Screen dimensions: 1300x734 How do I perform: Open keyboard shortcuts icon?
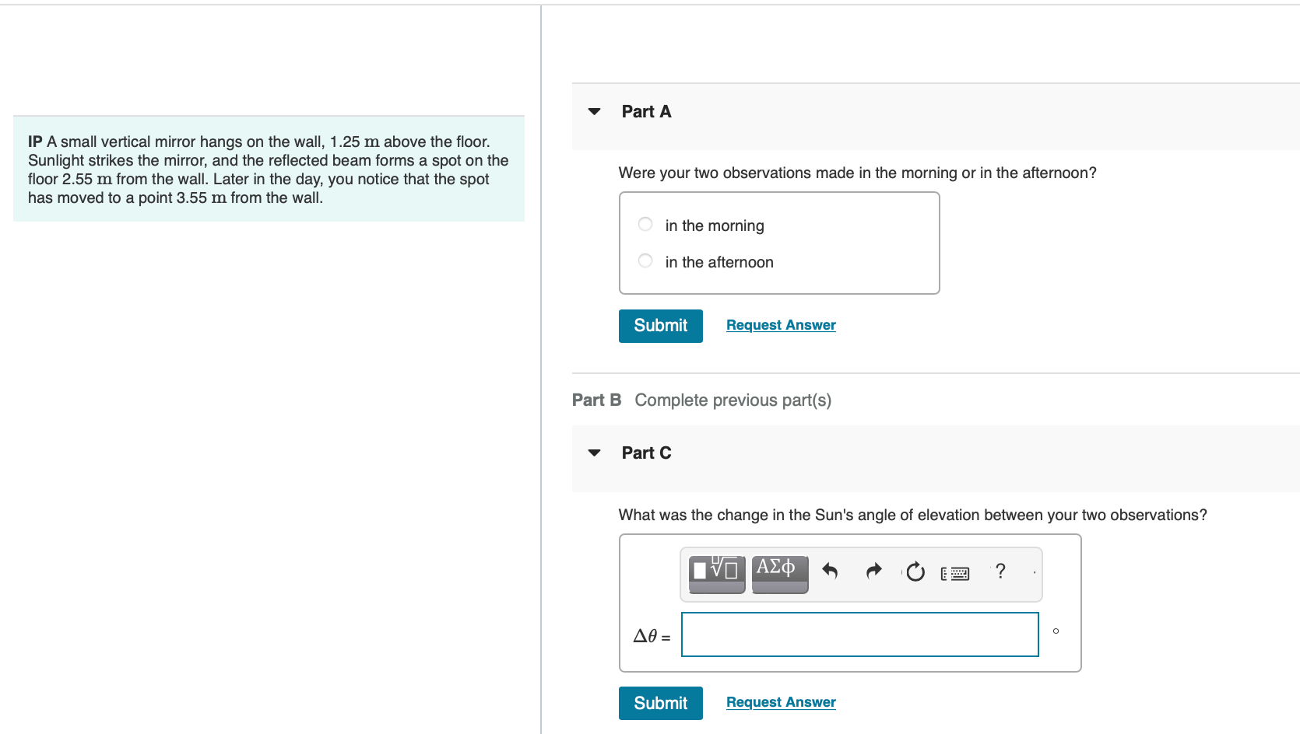(955, 574)
